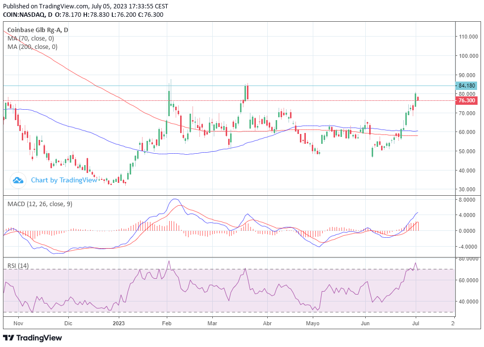Select the 76.300 current price label
Image resolution: width=484 pixels, height=347 pixels.
click(466, 100)
